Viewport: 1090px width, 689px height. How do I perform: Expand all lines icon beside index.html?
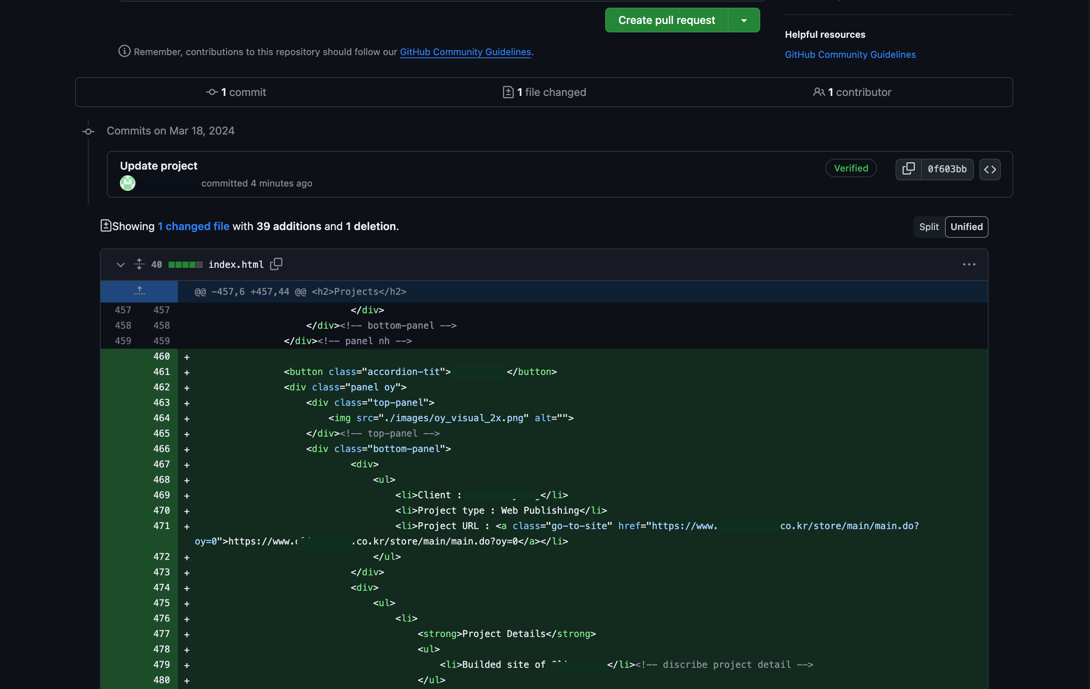pyautogui.click(x=139, y=264)
